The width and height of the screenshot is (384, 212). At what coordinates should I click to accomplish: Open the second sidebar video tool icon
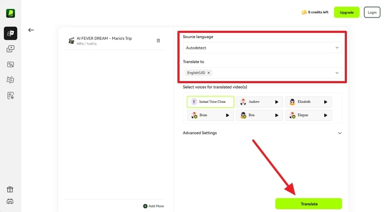(x=11, y=49)
